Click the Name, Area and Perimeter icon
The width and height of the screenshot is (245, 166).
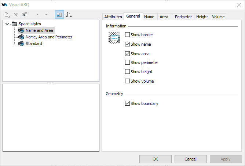coord(21,37)
